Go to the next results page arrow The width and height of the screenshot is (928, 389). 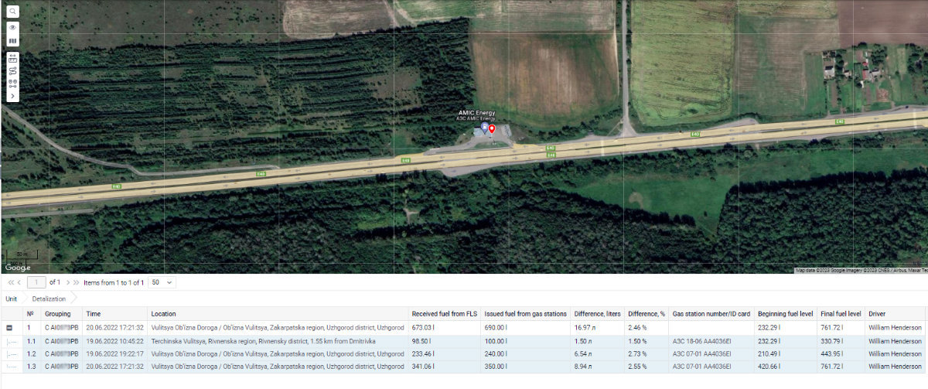tap(69, 283)
